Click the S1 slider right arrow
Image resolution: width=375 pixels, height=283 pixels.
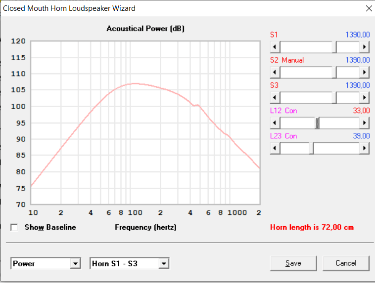[364, 47]
